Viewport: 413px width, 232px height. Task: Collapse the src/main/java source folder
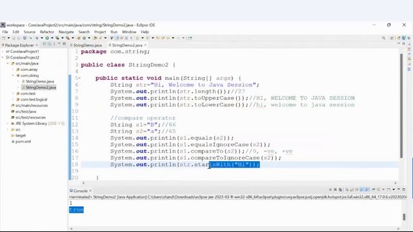(x=8, y=63)
